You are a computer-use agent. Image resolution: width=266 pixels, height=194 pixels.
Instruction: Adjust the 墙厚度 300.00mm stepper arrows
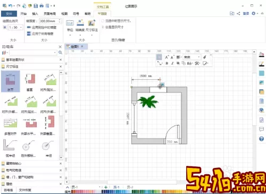(60, 21)
